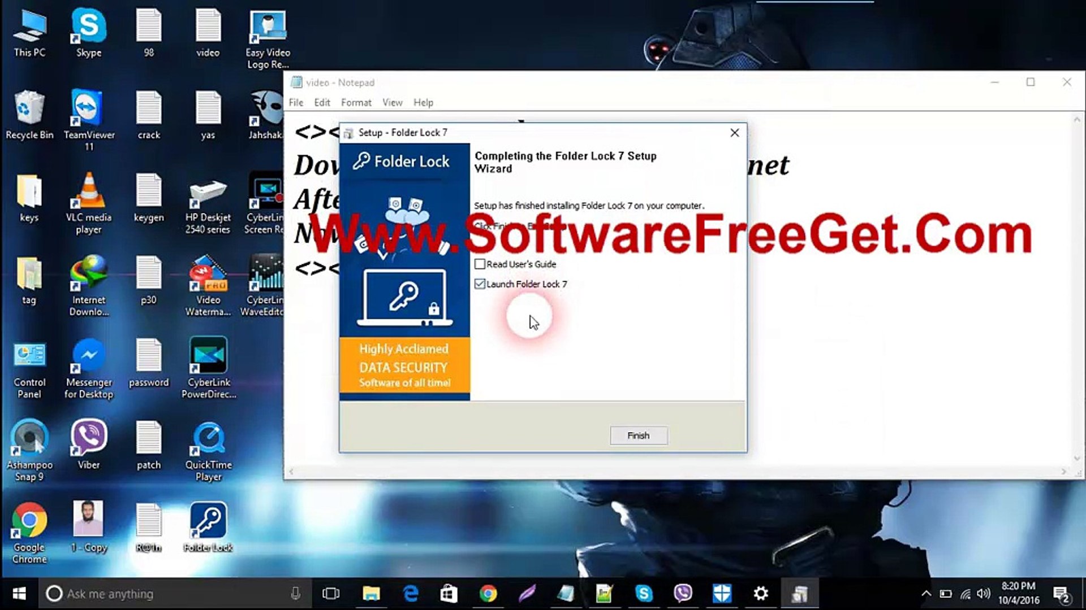Select the p30 text file icon
1086x610 pixels.
pos(149,281)
